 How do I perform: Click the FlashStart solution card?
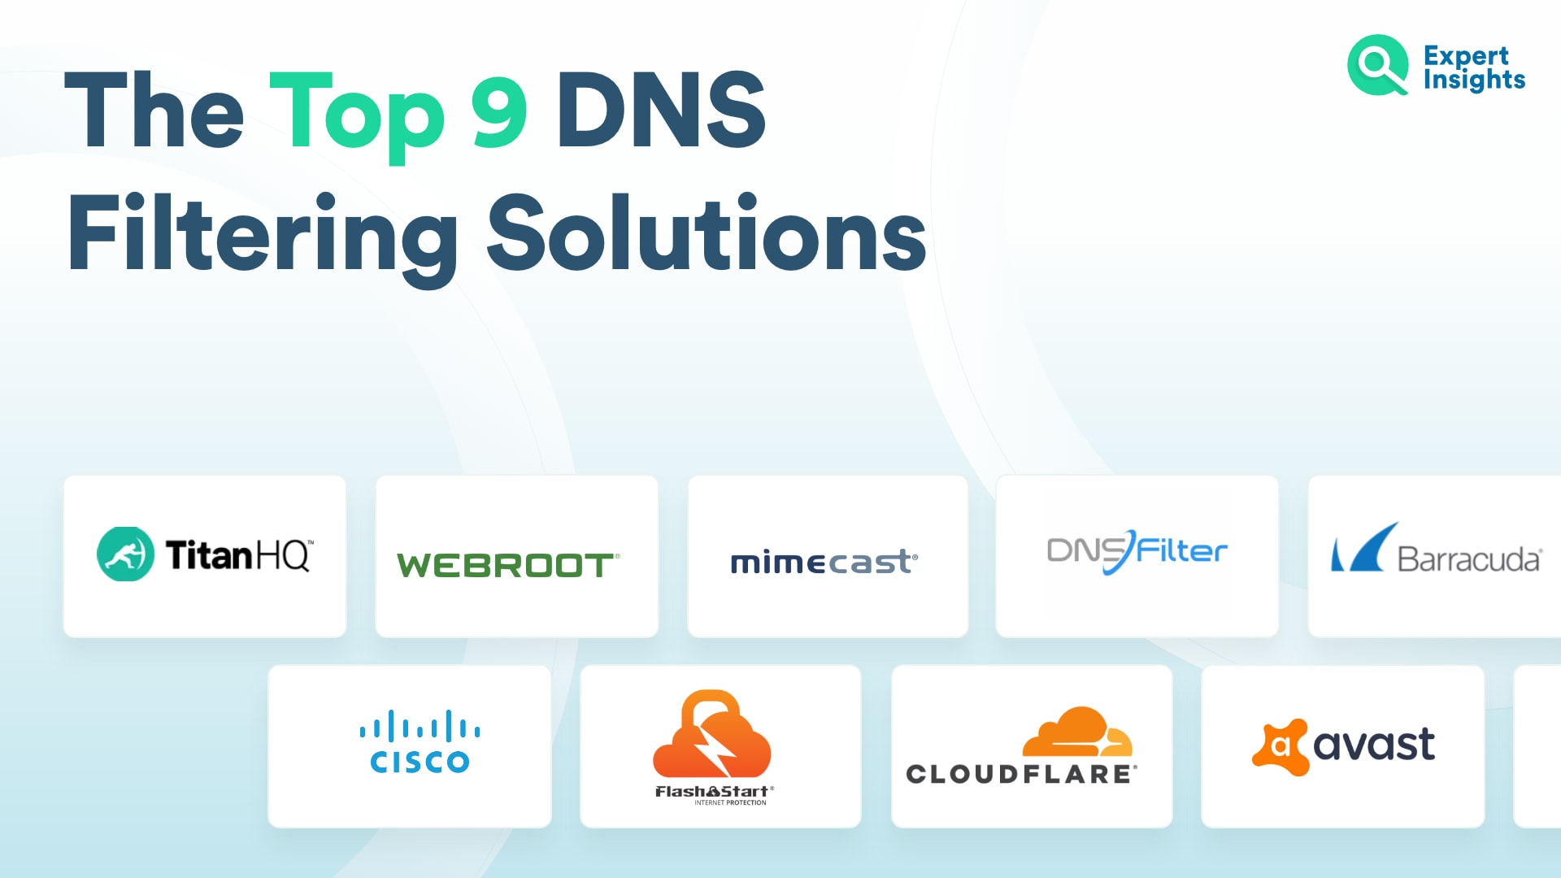tap(721, 750)
